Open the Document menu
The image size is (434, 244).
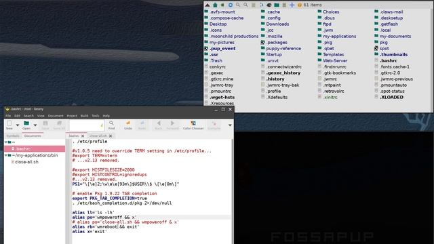pos(56,116)
